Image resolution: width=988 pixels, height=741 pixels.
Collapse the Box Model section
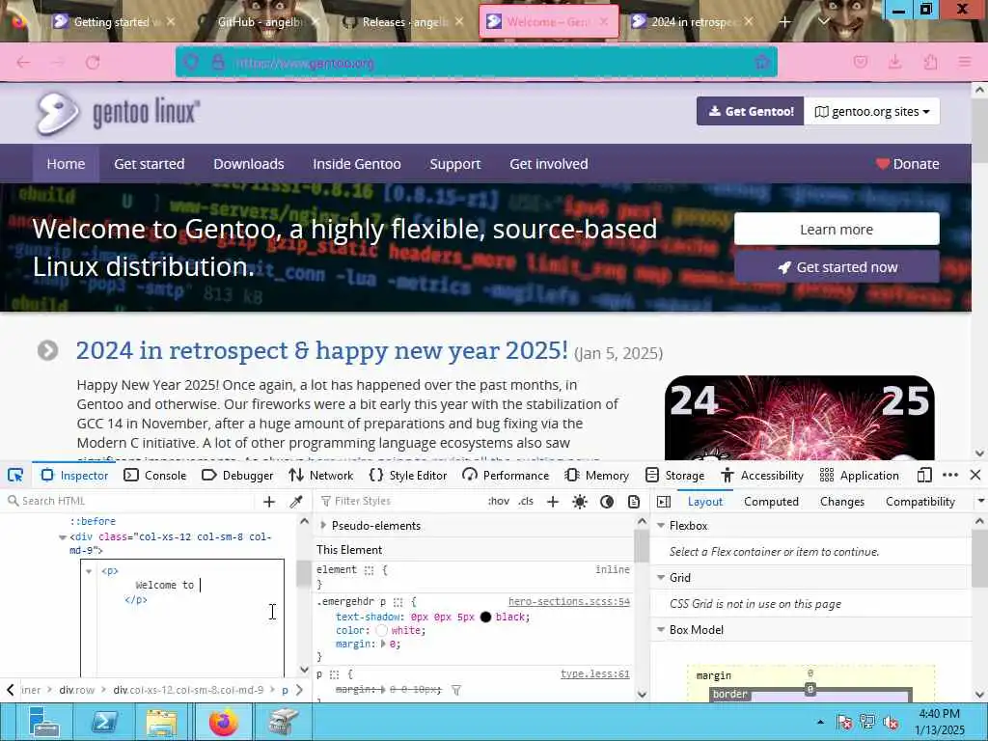coord(661,629)
